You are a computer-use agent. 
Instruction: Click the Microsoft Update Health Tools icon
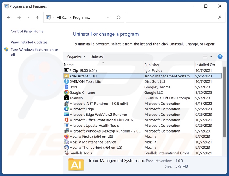pyautogui.click(x=66, y=126)
